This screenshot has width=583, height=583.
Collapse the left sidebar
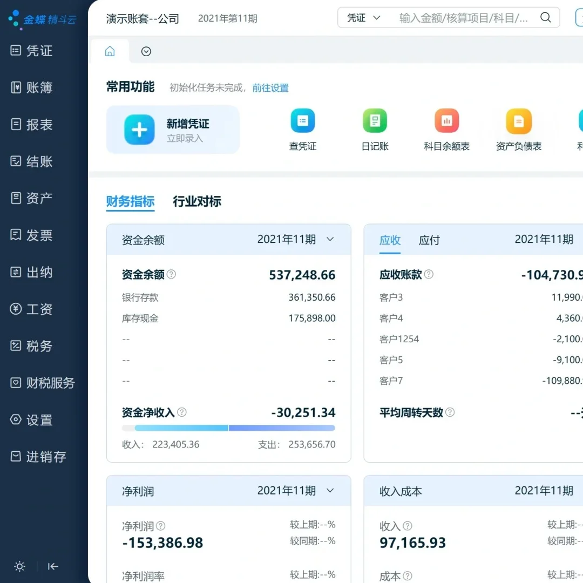[52, 566]
